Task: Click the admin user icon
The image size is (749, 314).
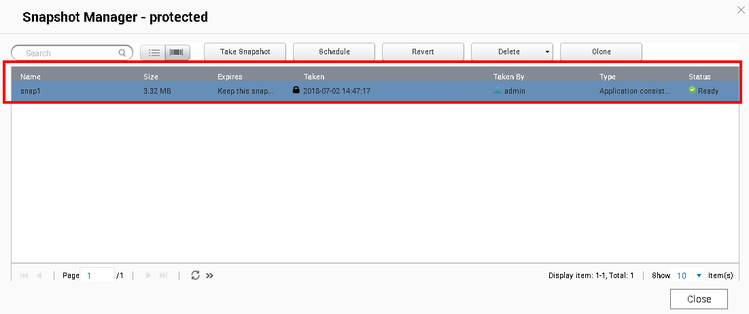Action: tap(498, 90)
